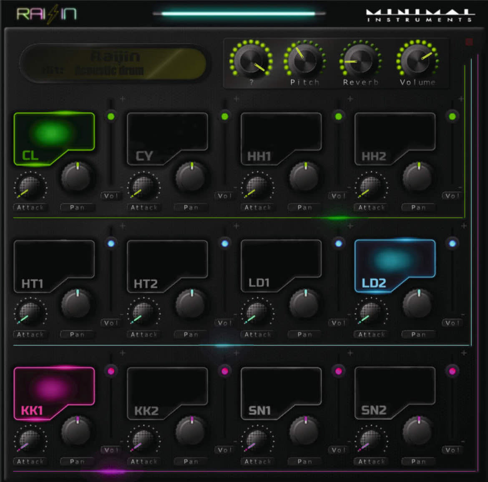Click the pink dot on KK1's Vol slider

point(111,371)
